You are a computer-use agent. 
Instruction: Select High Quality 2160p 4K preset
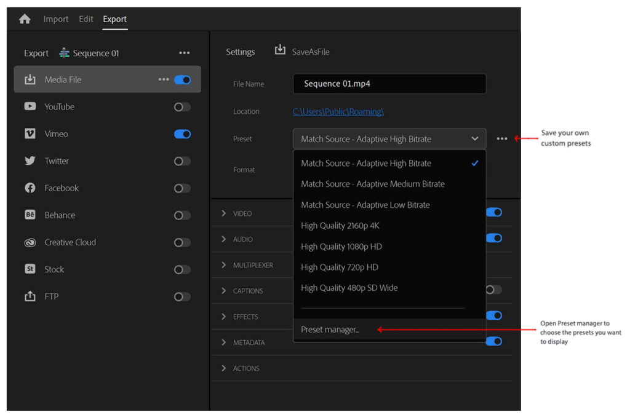tap(389, 226)
